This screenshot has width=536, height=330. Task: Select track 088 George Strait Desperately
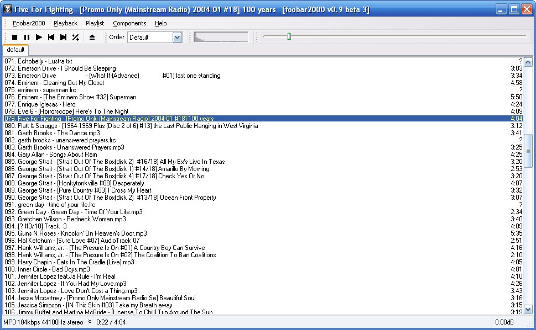coord(263,183)
